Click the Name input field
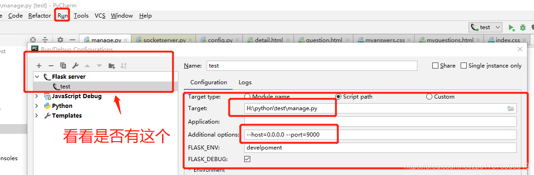This screenshot has height=175, width=534. coord(312,66)
